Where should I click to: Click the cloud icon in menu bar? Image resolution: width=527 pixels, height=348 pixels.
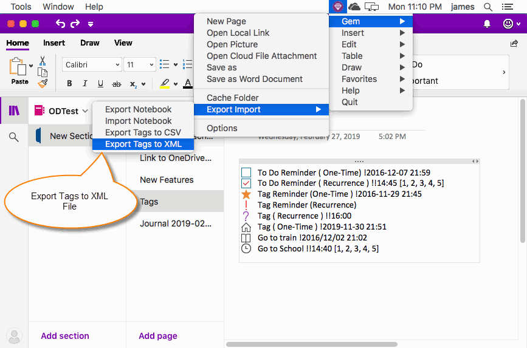(354, 7)
